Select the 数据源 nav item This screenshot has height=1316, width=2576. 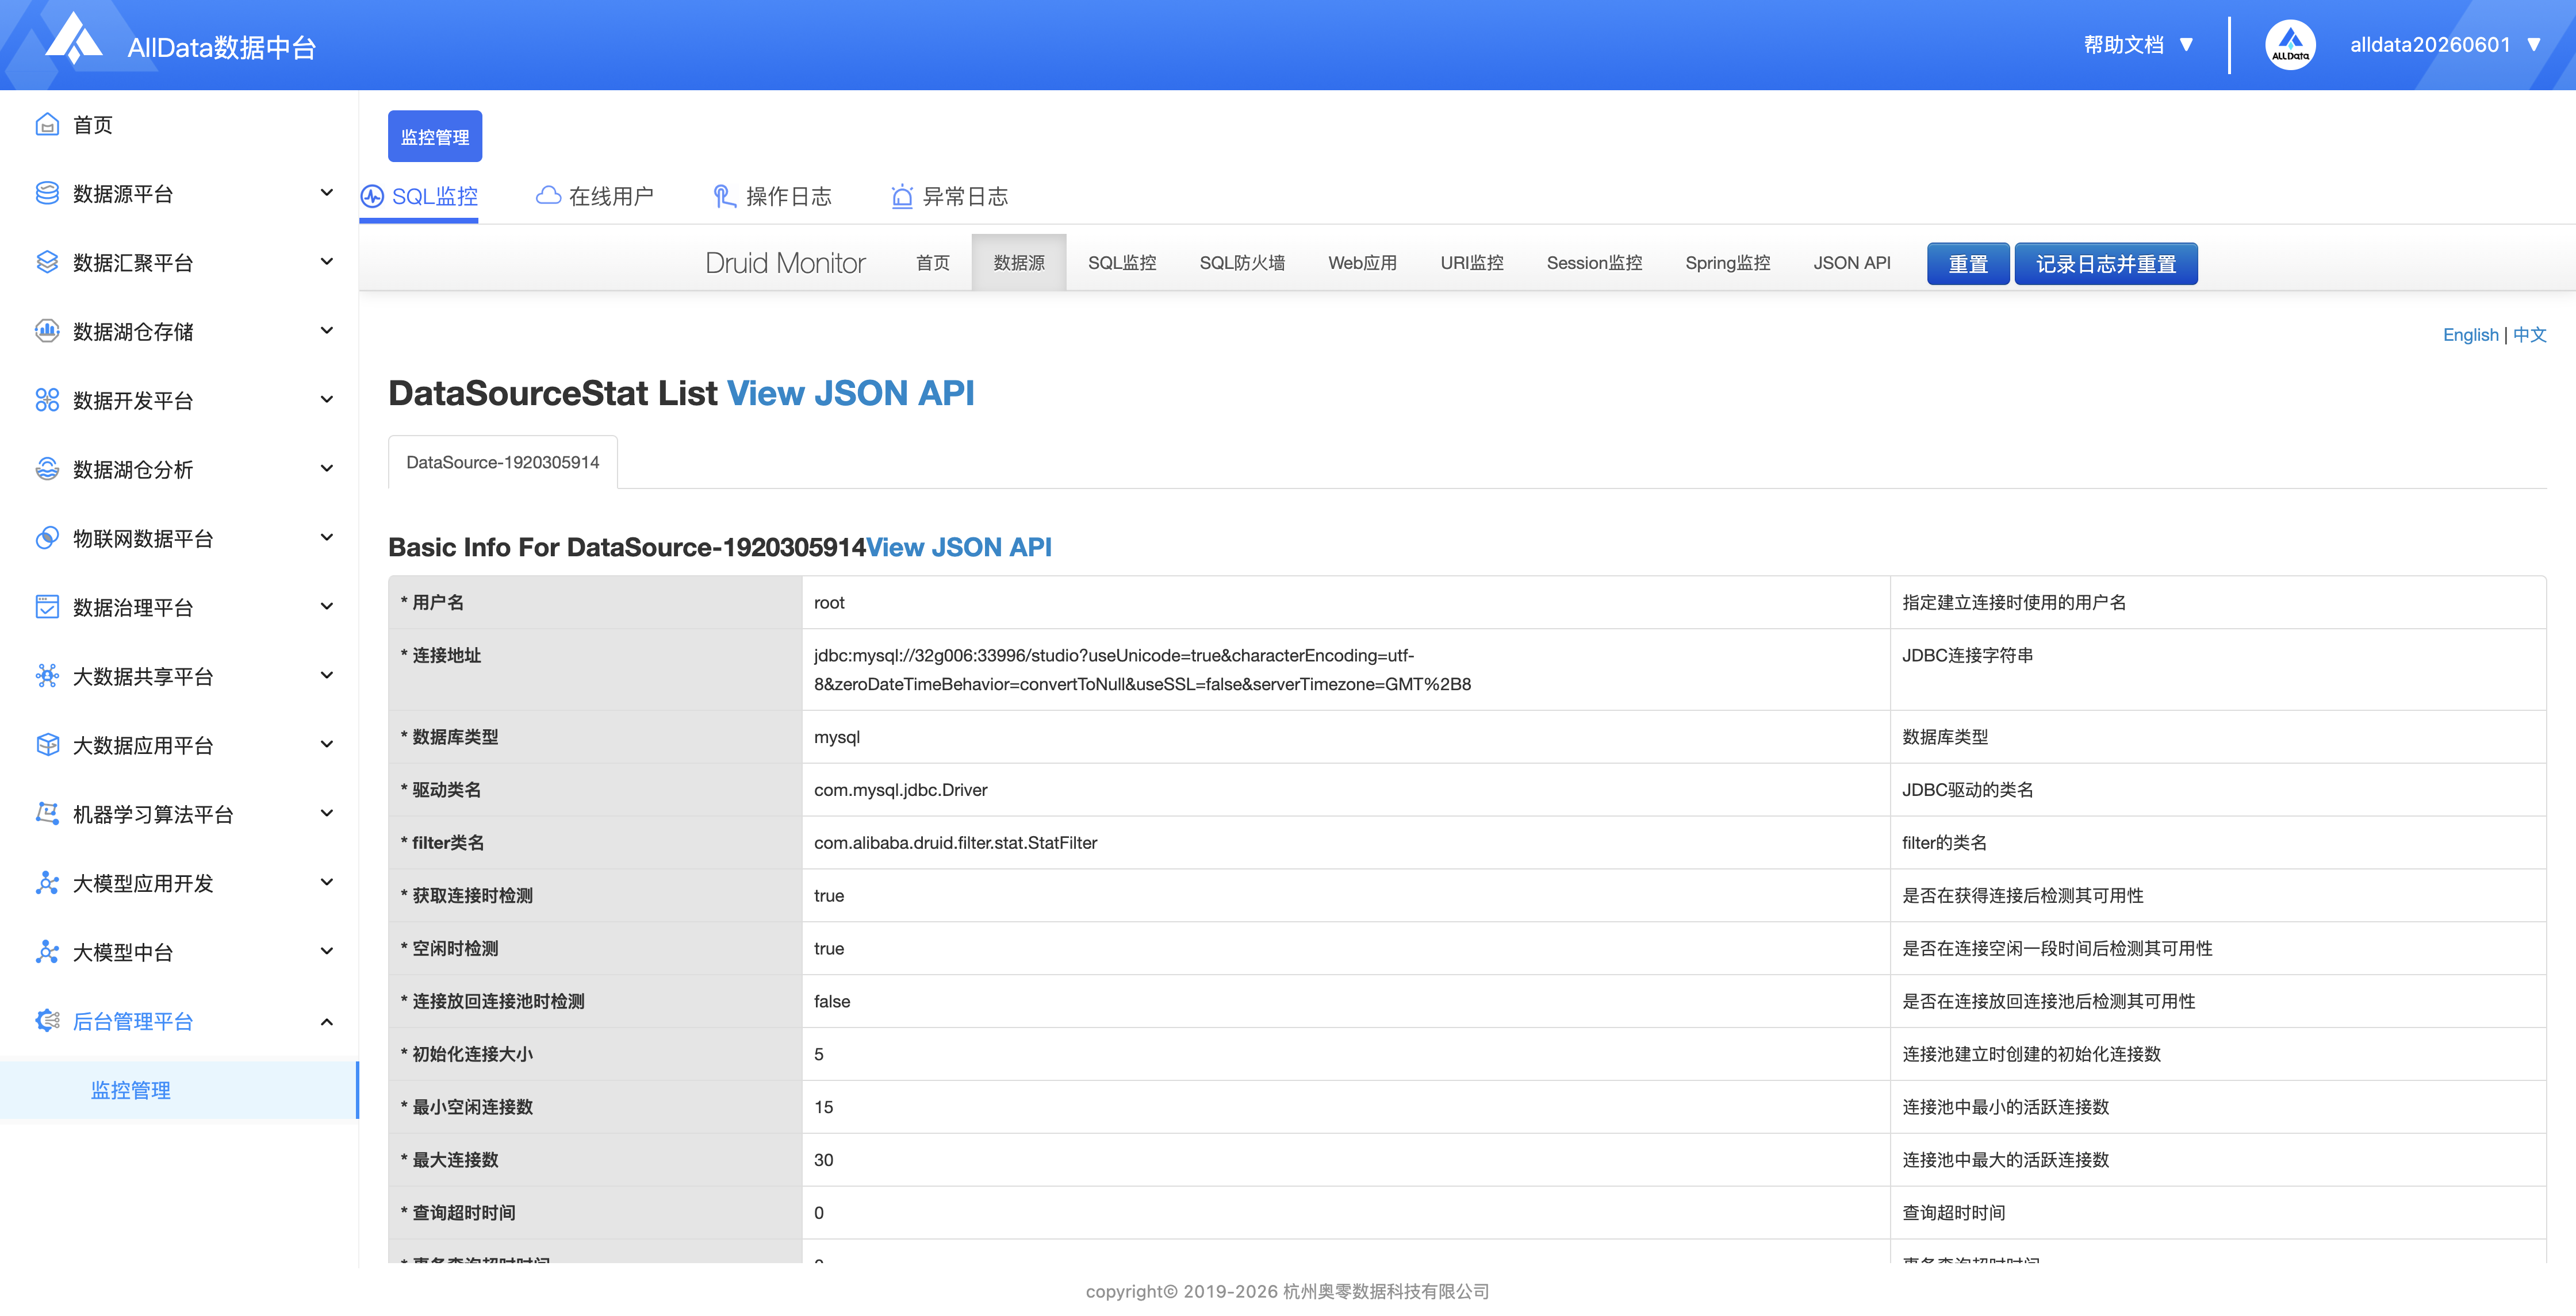point(1019,263)
